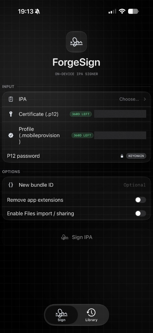
Task: Click the Profile 360D LEFT badge
Action: coord(82,135)
